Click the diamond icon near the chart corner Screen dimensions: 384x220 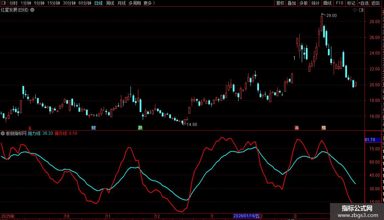(355, 10)
